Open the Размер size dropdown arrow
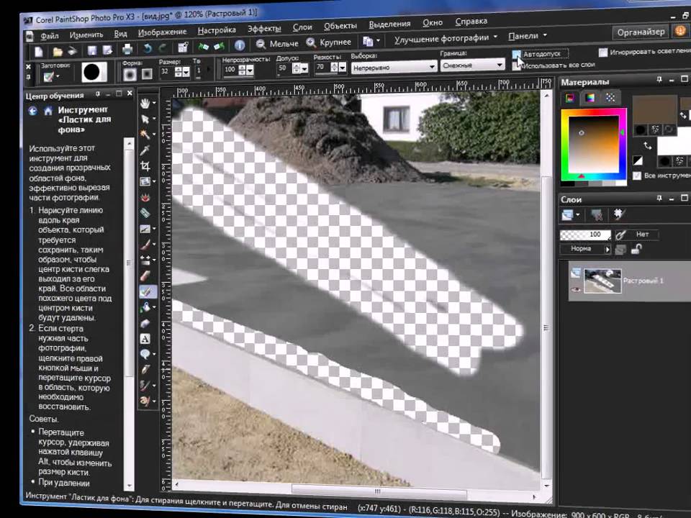Image resolution: width=691 pixels, height=518 pixels. [x=186, y=72]
